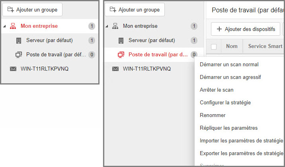Choose Renommer from context menu
This screenshot has width=285, height=167.
point(213,115)
